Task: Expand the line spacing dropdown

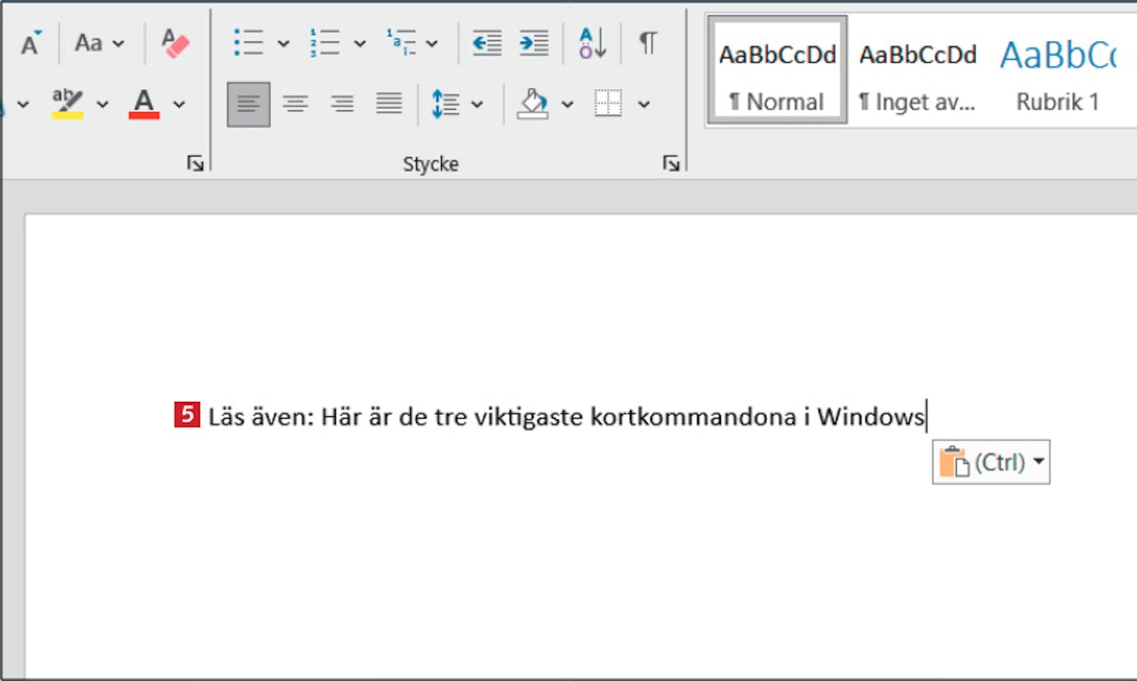Action: 478,105
